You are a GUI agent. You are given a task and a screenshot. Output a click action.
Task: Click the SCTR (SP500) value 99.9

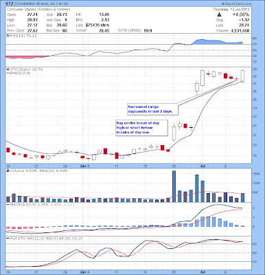pyautogui.click(x=148, y=30)
